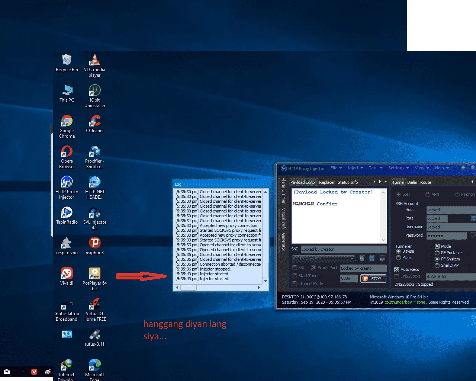The width and height of the screenshot is (476, 381).
Task: Toggle the sTunnel Mode checkbox
Action: point(295,284)
